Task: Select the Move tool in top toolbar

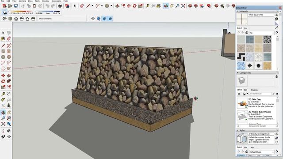Action: pyautogui.click(x=129, y=6)
